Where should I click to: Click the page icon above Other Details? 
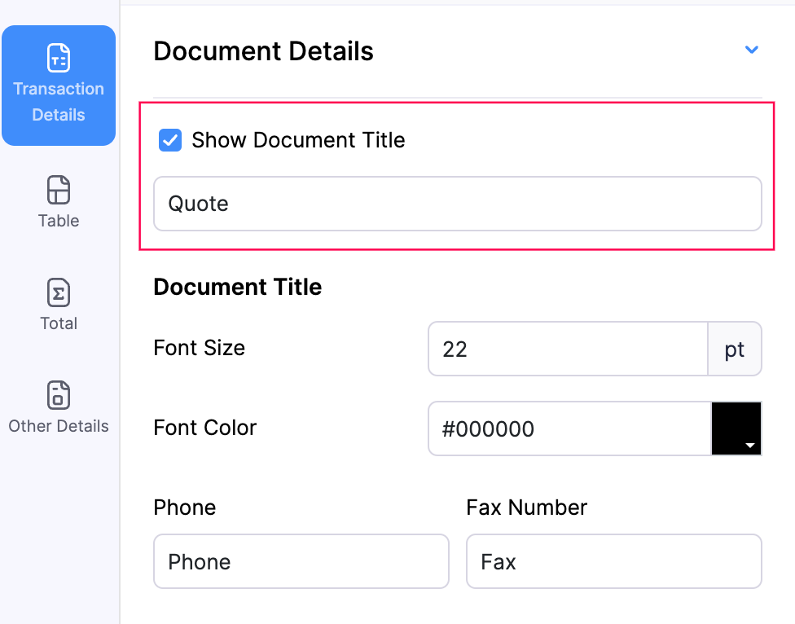58,395
